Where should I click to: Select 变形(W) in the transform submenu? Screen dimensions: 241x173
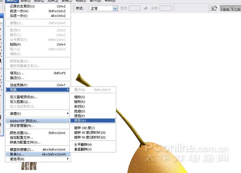(93, 120)
